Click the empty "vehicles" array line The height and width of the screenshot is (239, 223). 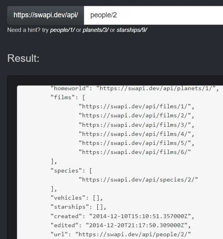point(77,198)
